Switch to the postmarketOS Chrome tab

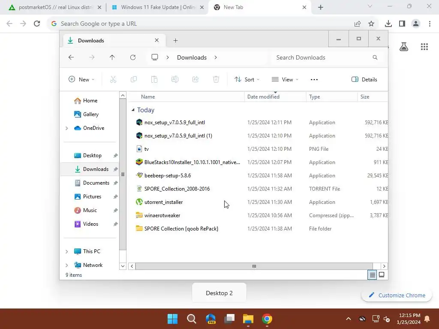[x=54, y=7]
